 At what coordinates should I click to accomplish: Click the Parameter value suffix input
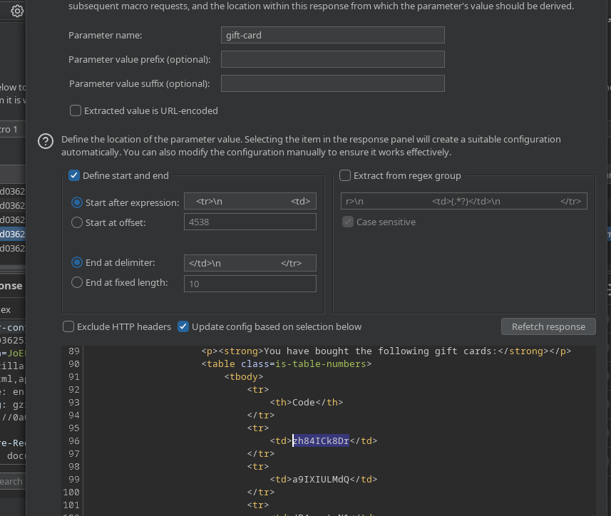point(332,83)
